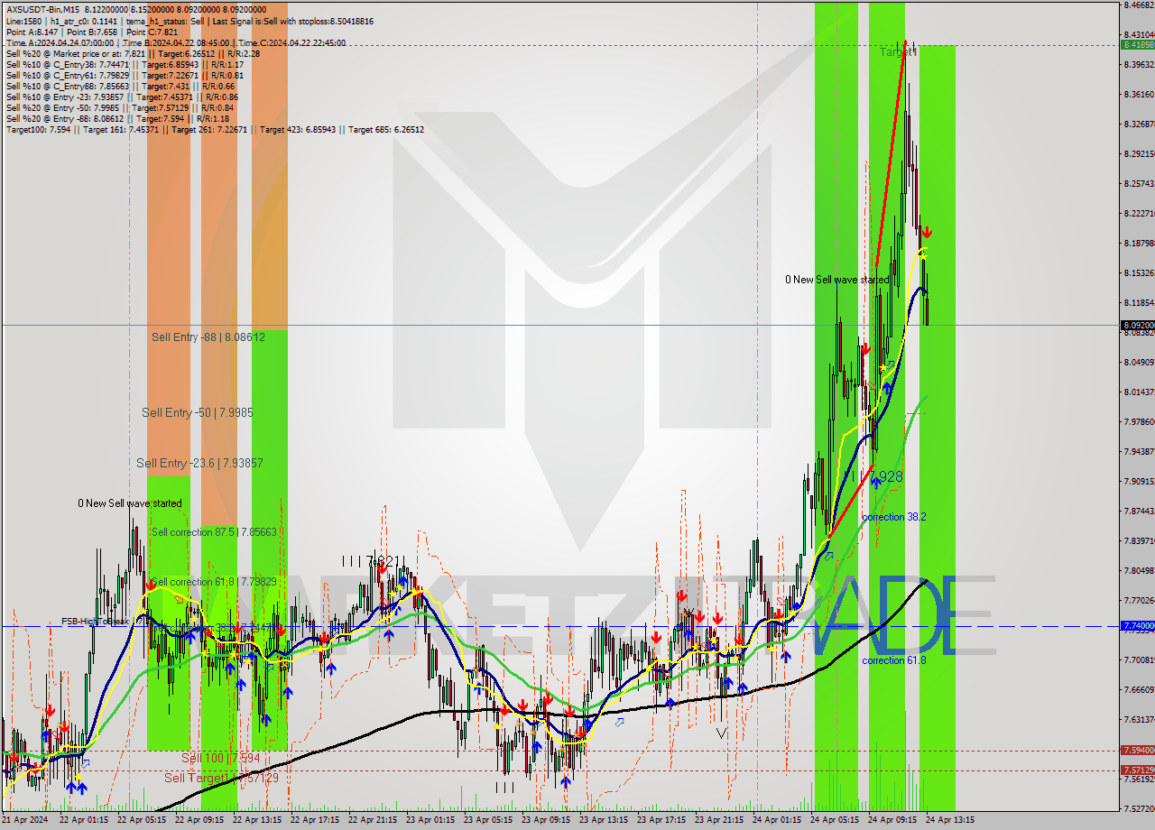Click '23 Apr 09:15' on the time axis

click(546, 820)
